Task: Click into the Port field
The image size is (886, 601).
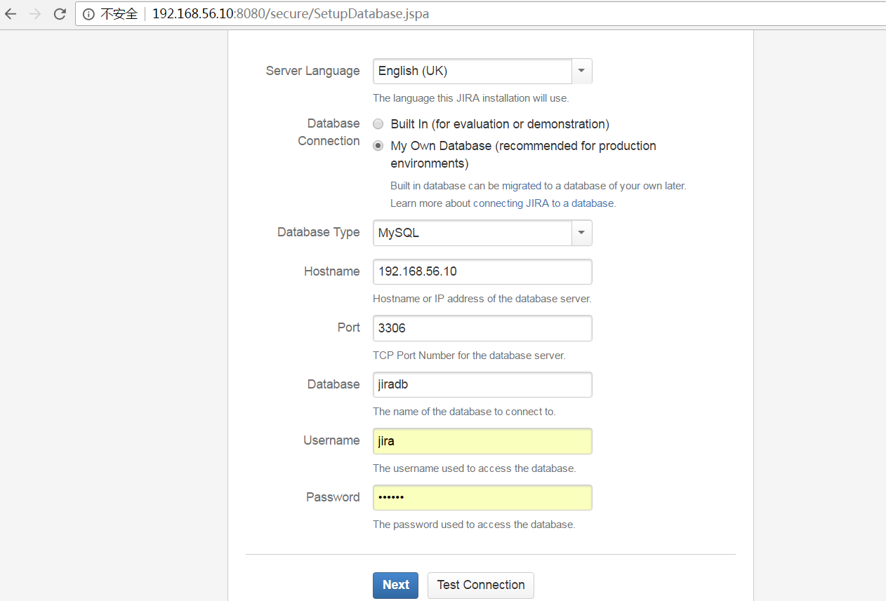Action: (x=482, y=328)
